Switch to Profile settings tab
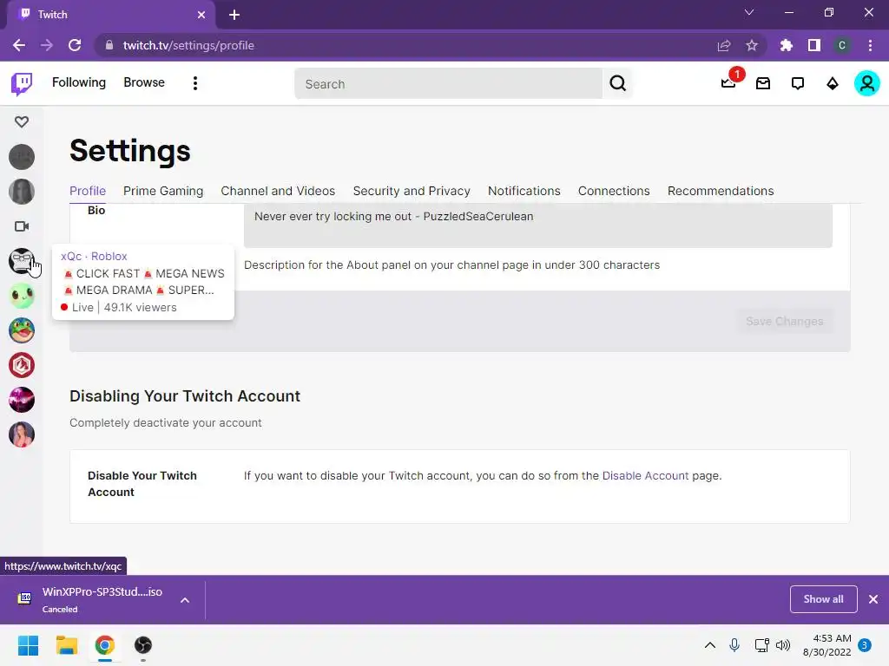This screenshot has width=889, height=666. (88, 191)
